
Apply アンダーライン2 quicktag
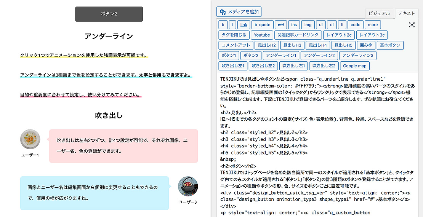[319, 56]
